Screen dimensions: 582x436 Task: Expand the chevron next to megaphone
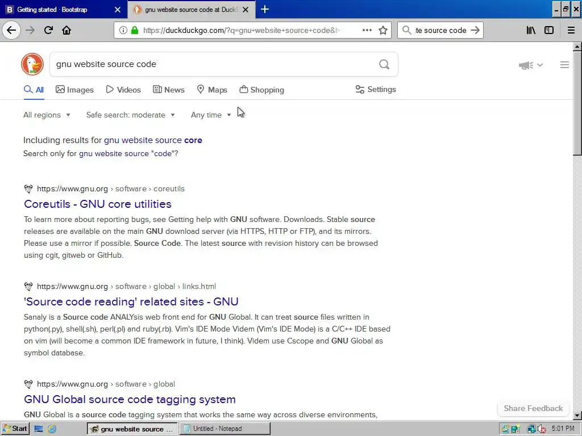pos(540,65)
